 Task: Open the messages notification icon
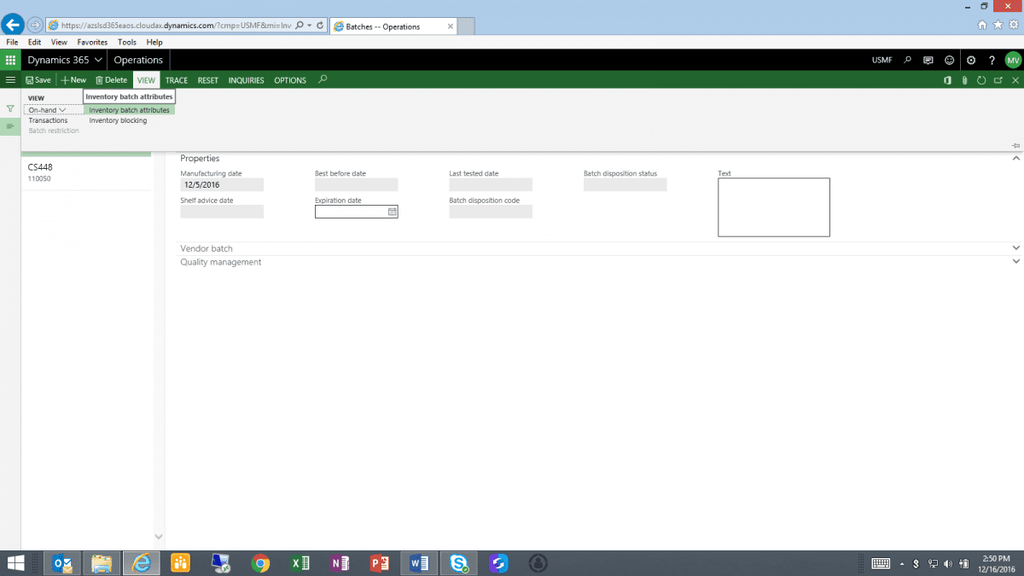(928, 61)
